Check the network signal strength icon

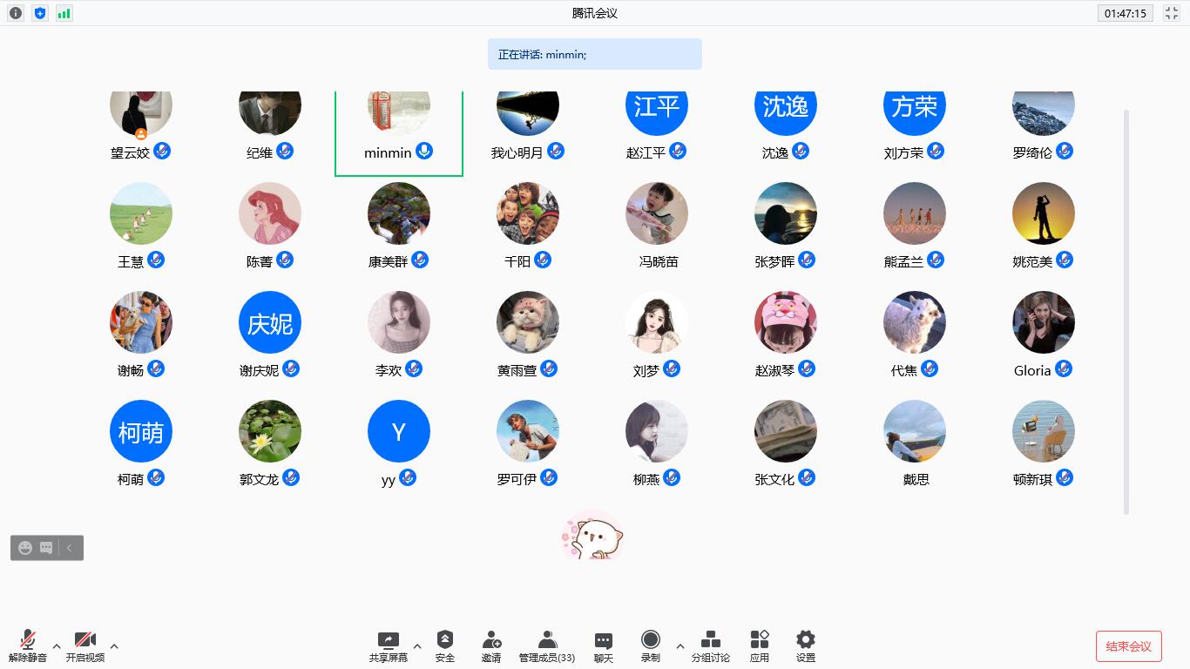[x=64, y=13]
